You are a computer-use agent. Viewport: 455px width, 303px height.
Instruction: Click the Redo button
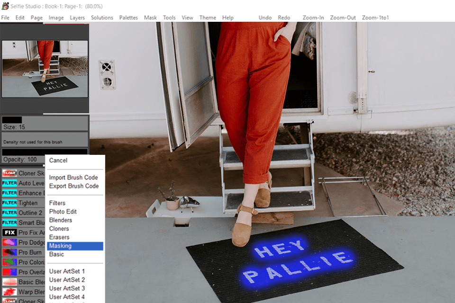tap(284, 18)
